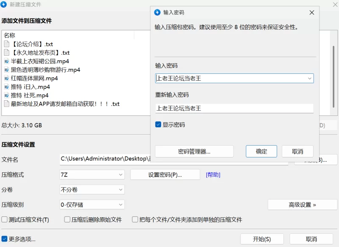Enable 压缩后删除原始文件 checkbox

coord(67,219)
